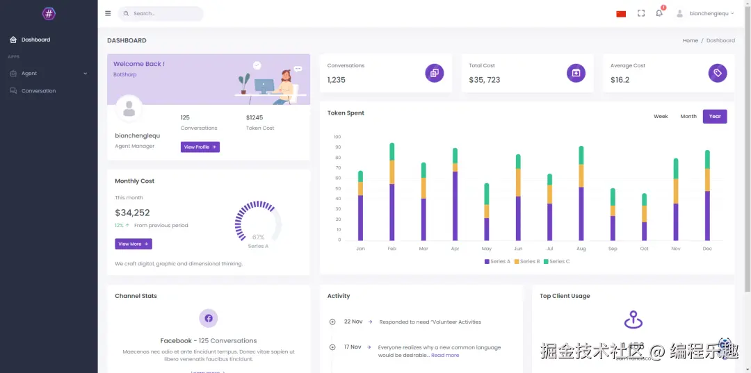Viewport: 751px width, 373px height.
Task: Click the View More button
Action: click(133, 244)
